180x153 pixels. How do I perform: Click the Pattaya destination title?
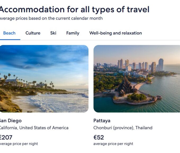click(x=102, y=121)
